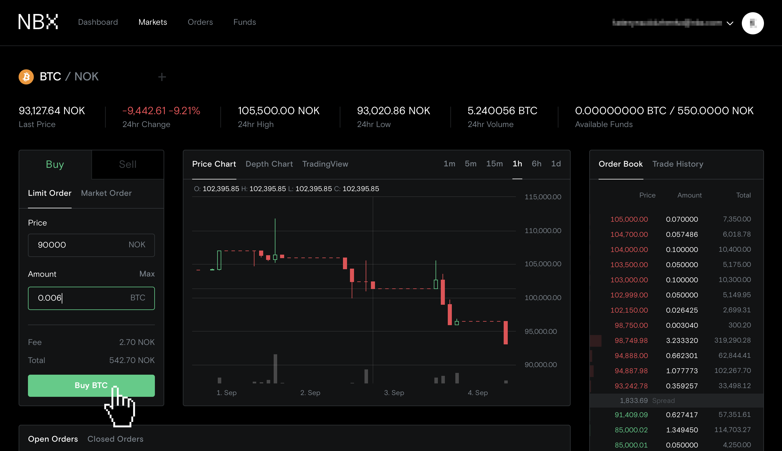
Task: Open the Trade History tab
Action: tap(677, 164)
